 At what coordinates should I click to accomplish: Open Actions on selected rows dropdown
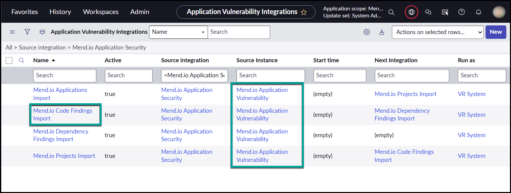tap(438, 32)
